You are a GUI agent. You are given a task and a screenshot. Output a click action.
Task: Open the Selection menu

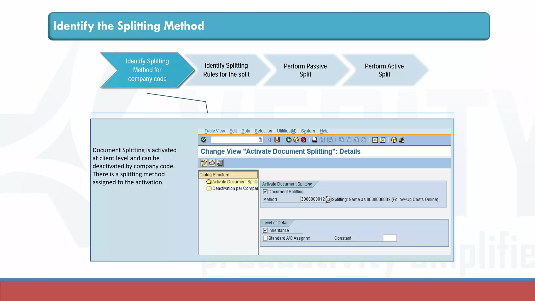point(263,131)
